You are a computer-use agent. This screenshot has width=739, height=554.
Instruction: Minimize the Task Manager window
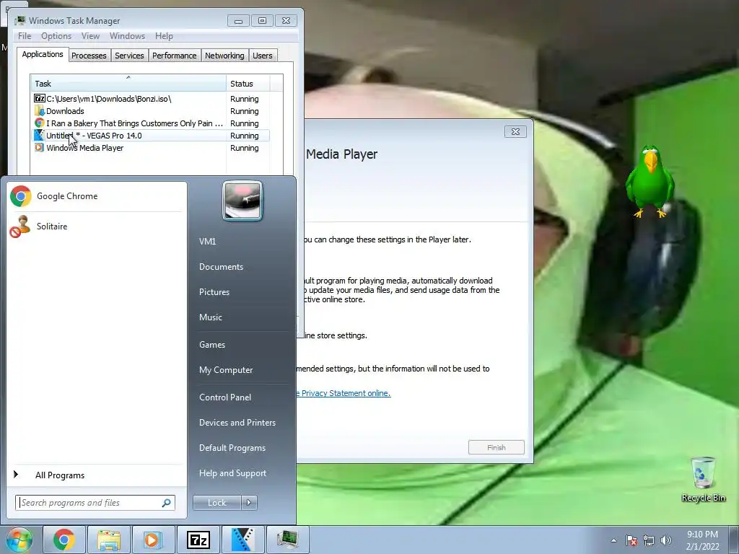[x=238, y=21]
